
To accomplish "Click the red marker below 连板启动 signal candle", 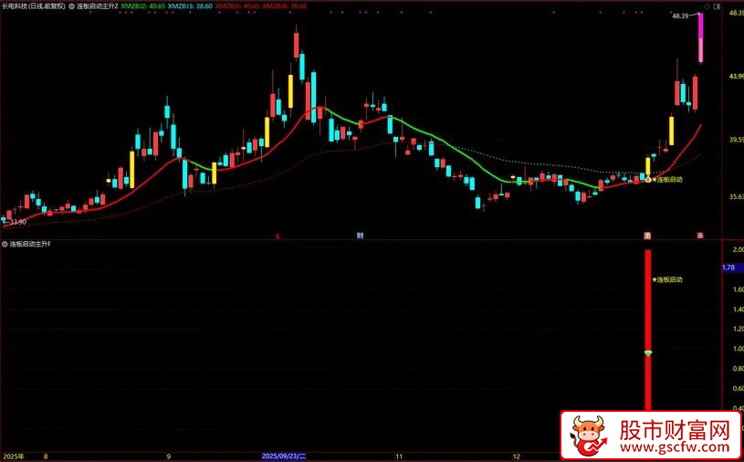I will (646, 236).
